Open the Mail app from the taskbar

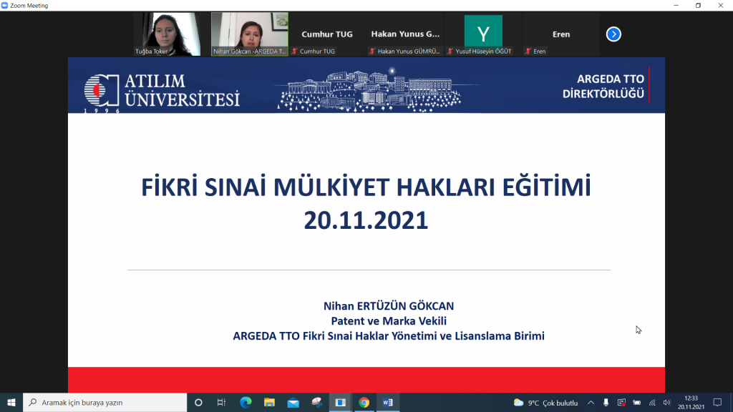click(x=293, y=402)
